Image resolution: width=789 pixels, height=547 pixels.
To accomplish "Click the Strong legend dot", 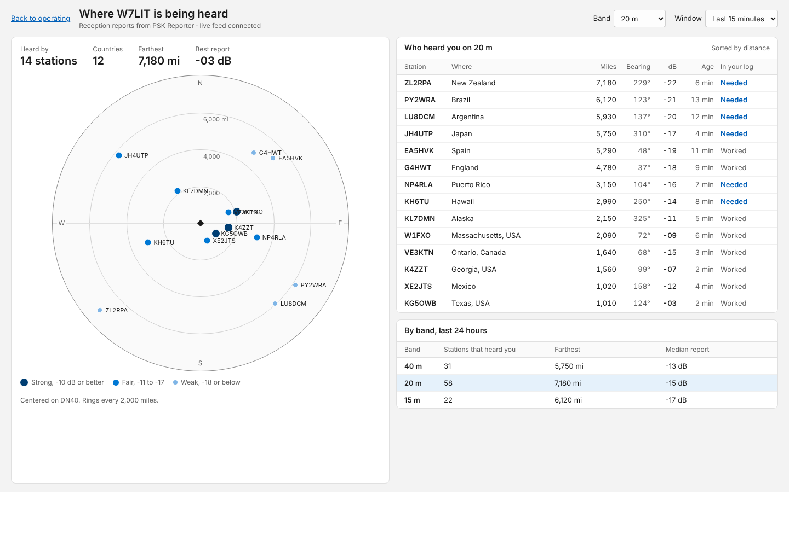I will click(24, 382).
